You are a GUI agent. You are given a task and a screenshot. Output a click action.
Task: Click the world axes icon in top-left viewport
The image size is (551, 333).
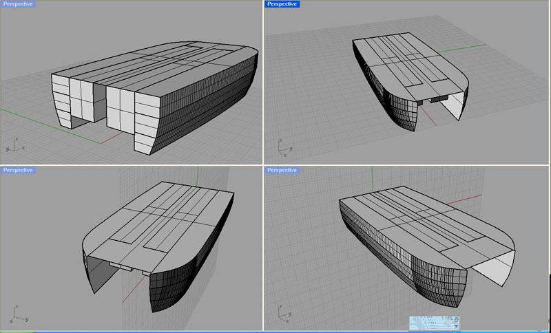(12, 145)
